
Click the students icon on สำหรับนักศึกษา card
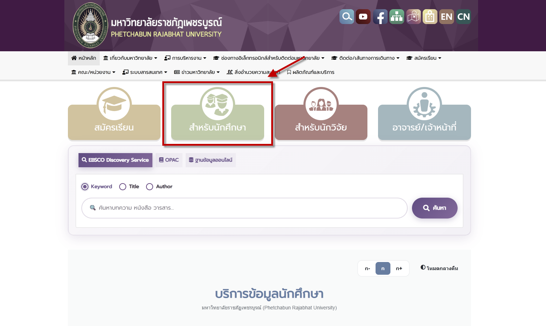point(217,105)
